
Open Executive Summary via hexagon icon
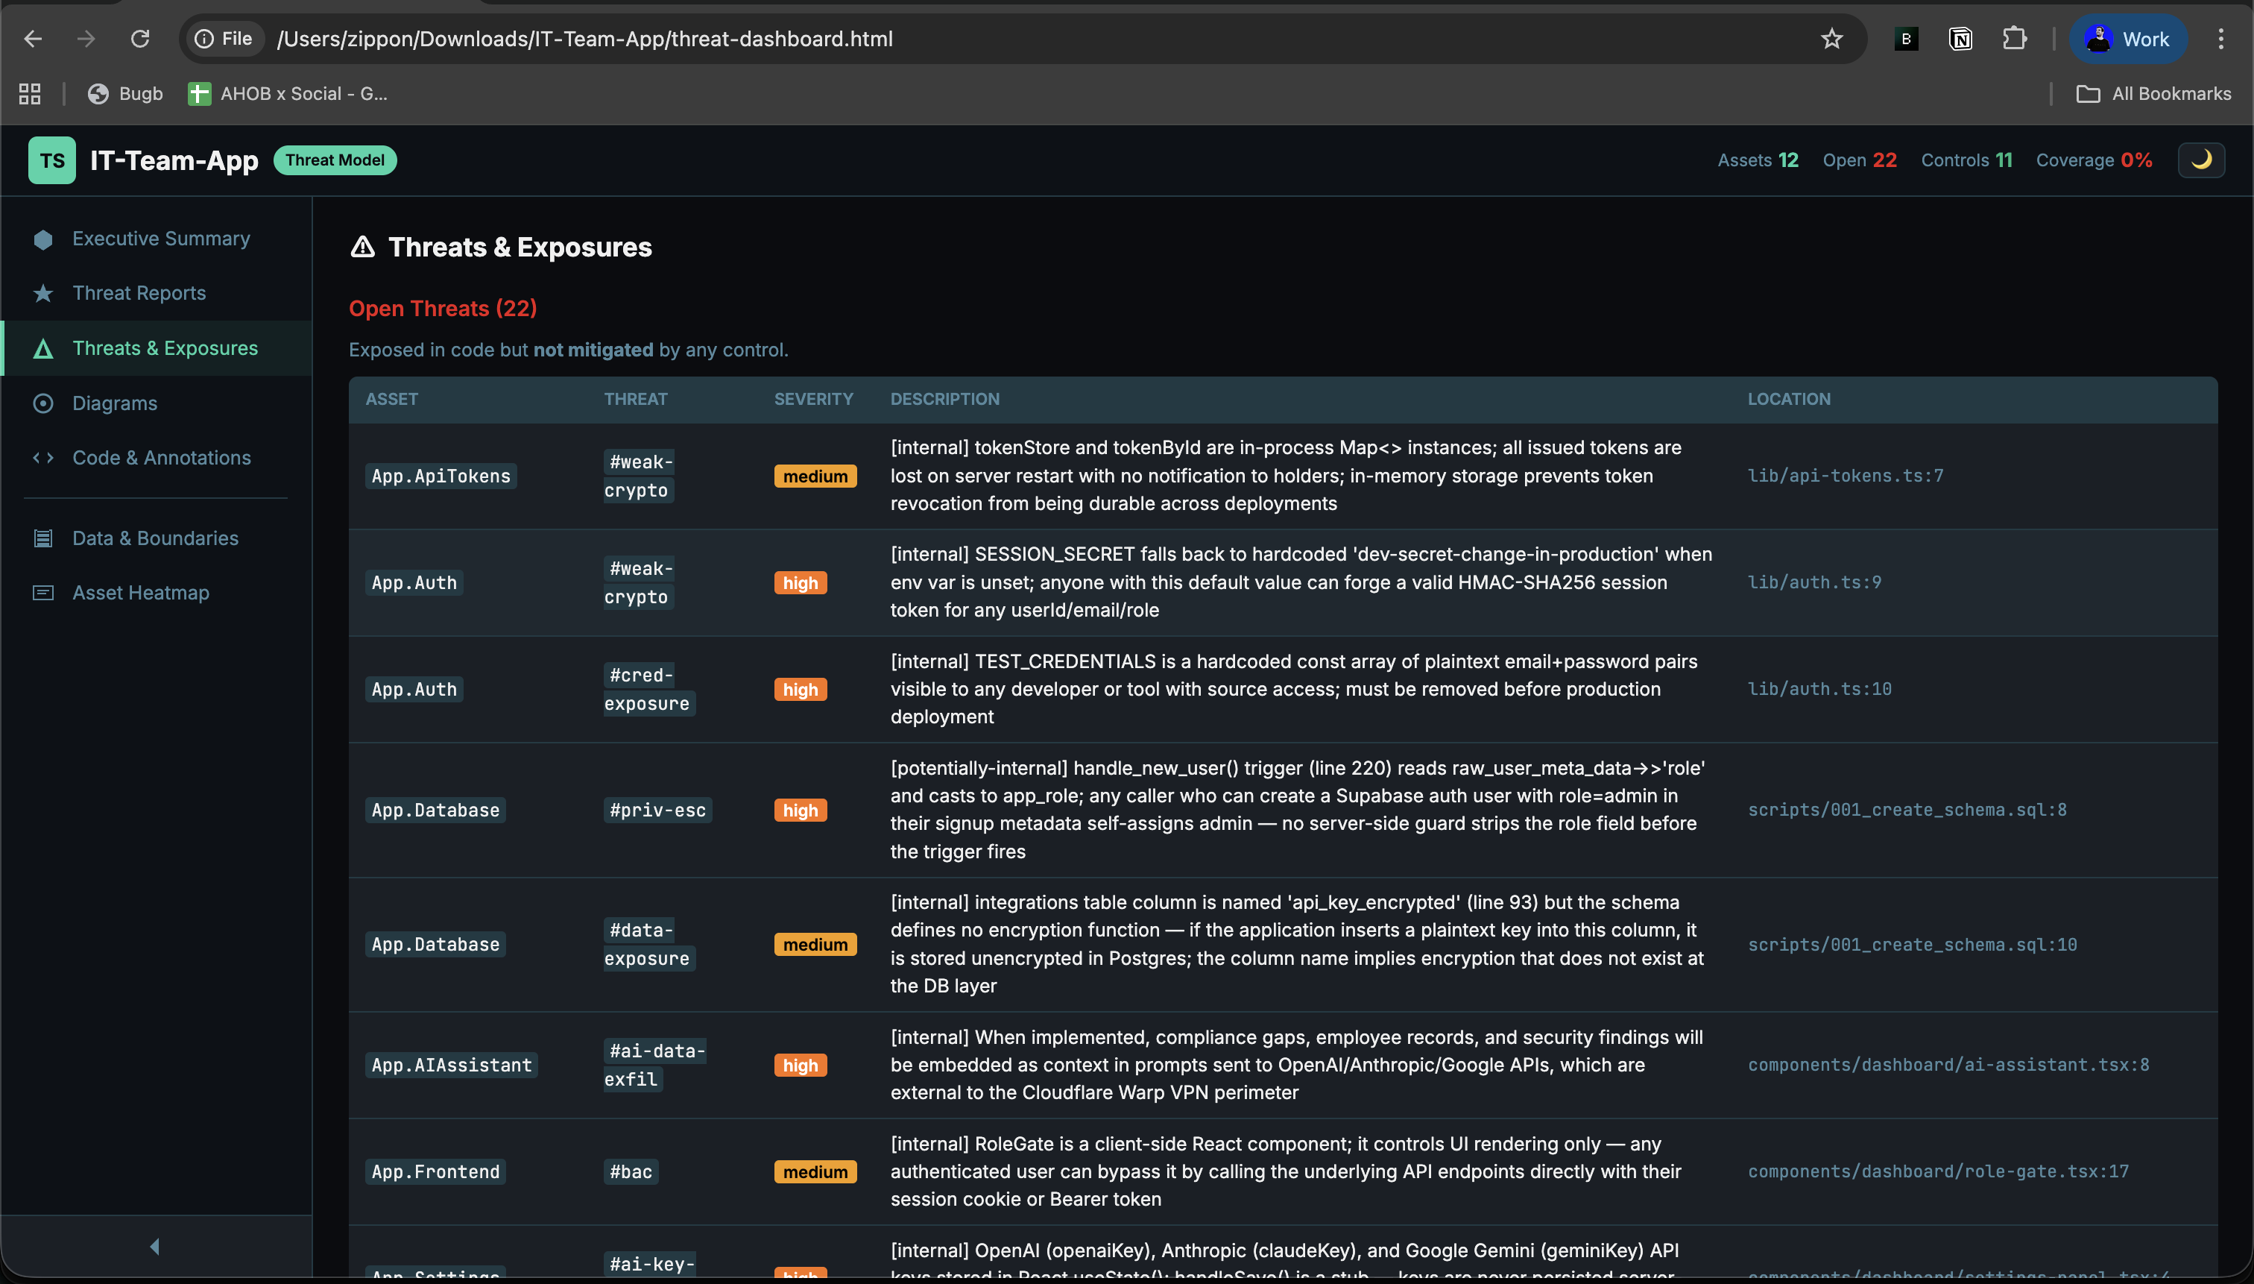click(42, 238)
